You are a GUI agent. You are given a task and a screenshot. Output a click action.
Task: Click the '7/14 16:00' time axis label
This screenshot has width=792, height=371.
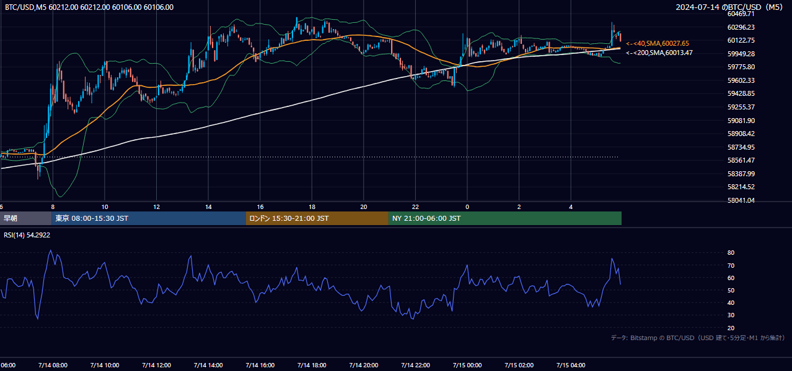coord(260,365)
